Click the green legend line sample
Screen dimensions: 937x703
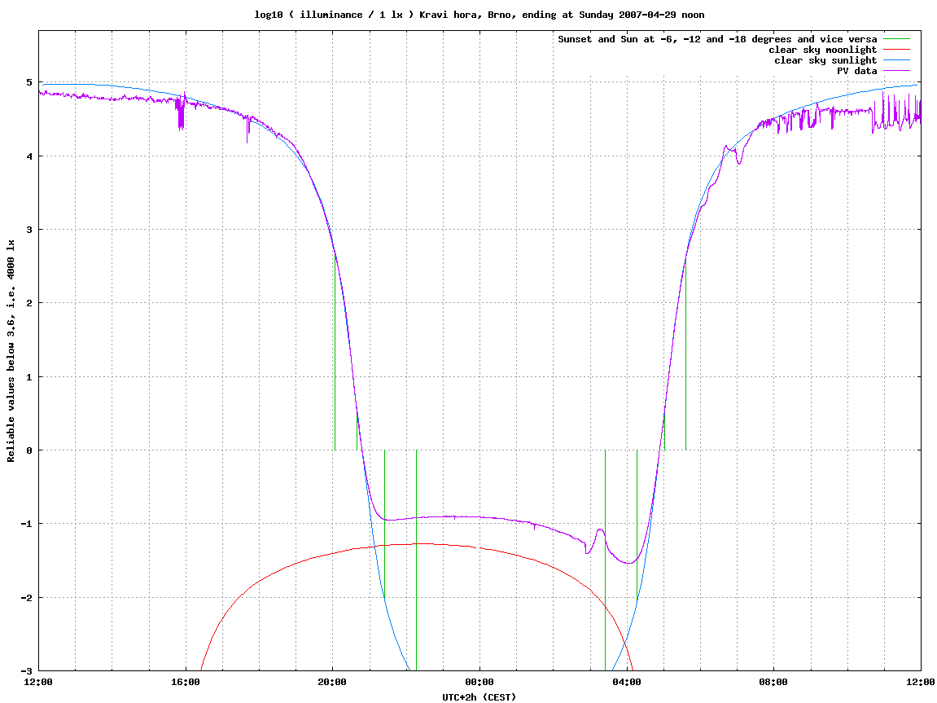pyautogui.click(x=896, y=39)
